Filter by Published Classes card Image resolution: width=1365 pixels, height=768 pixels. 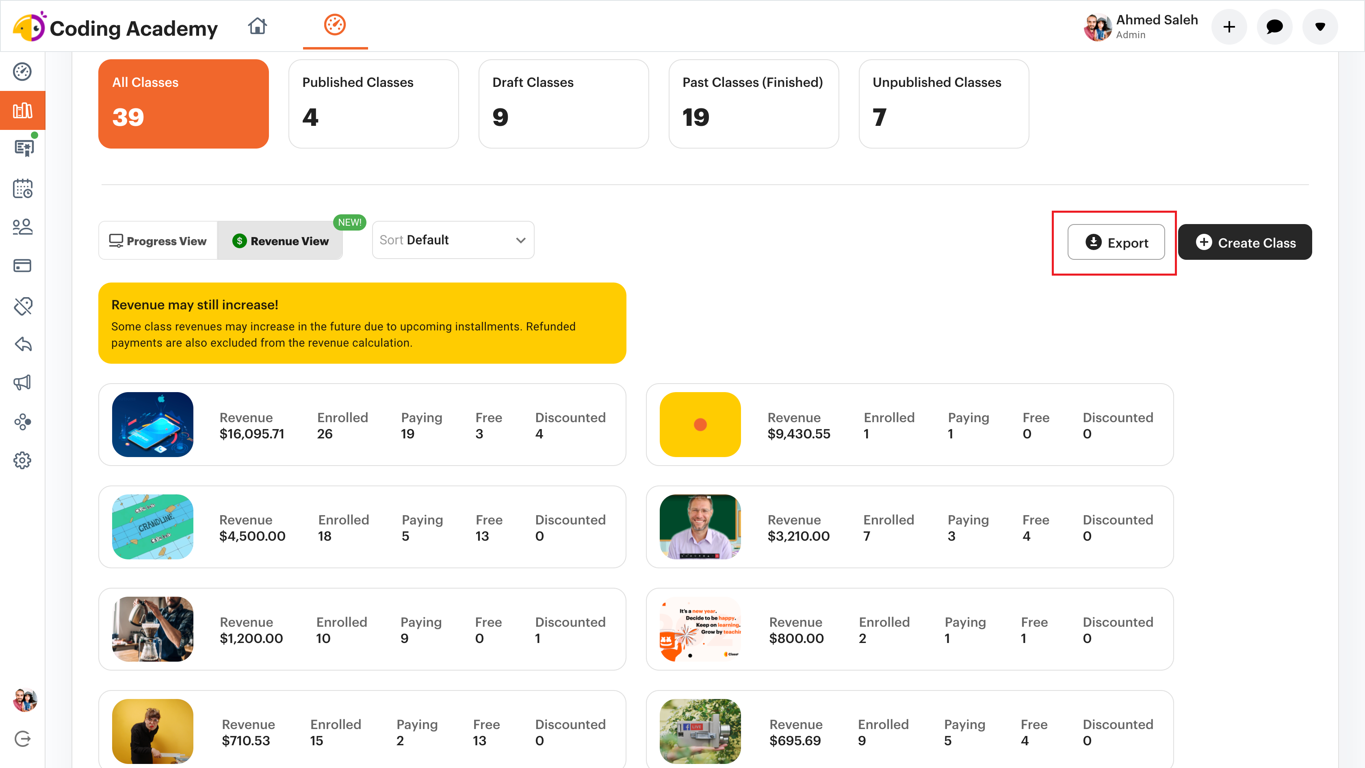[373, 104]
